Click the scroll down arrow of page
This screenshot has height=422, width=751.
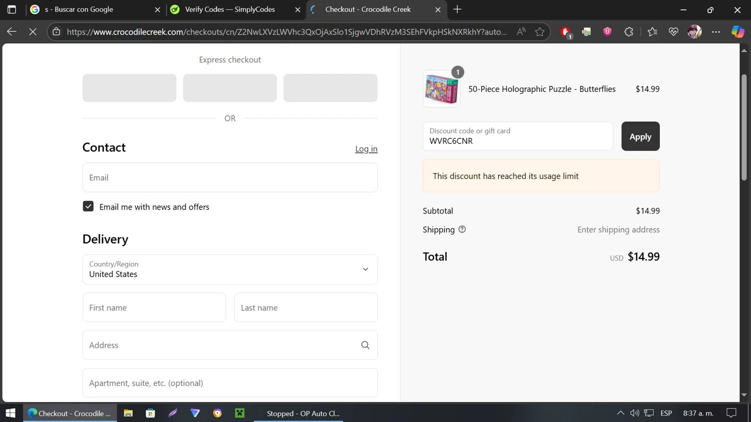point(744,395)
